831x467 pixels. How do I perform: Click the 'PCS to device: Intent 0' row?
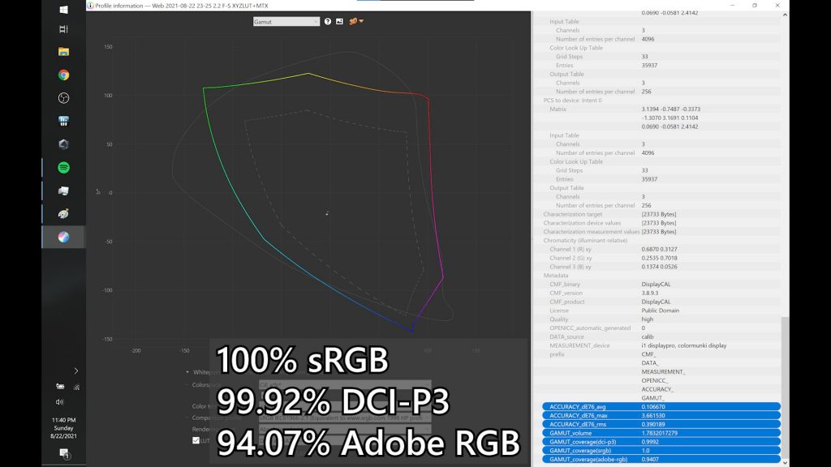coord(657,100)
